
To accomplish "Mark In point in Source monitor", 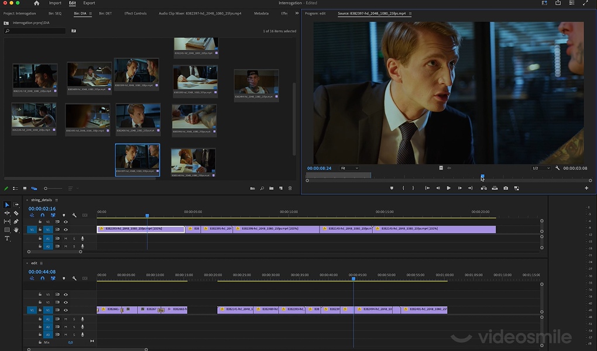I will pyautogui.click(x=403, y=188).
